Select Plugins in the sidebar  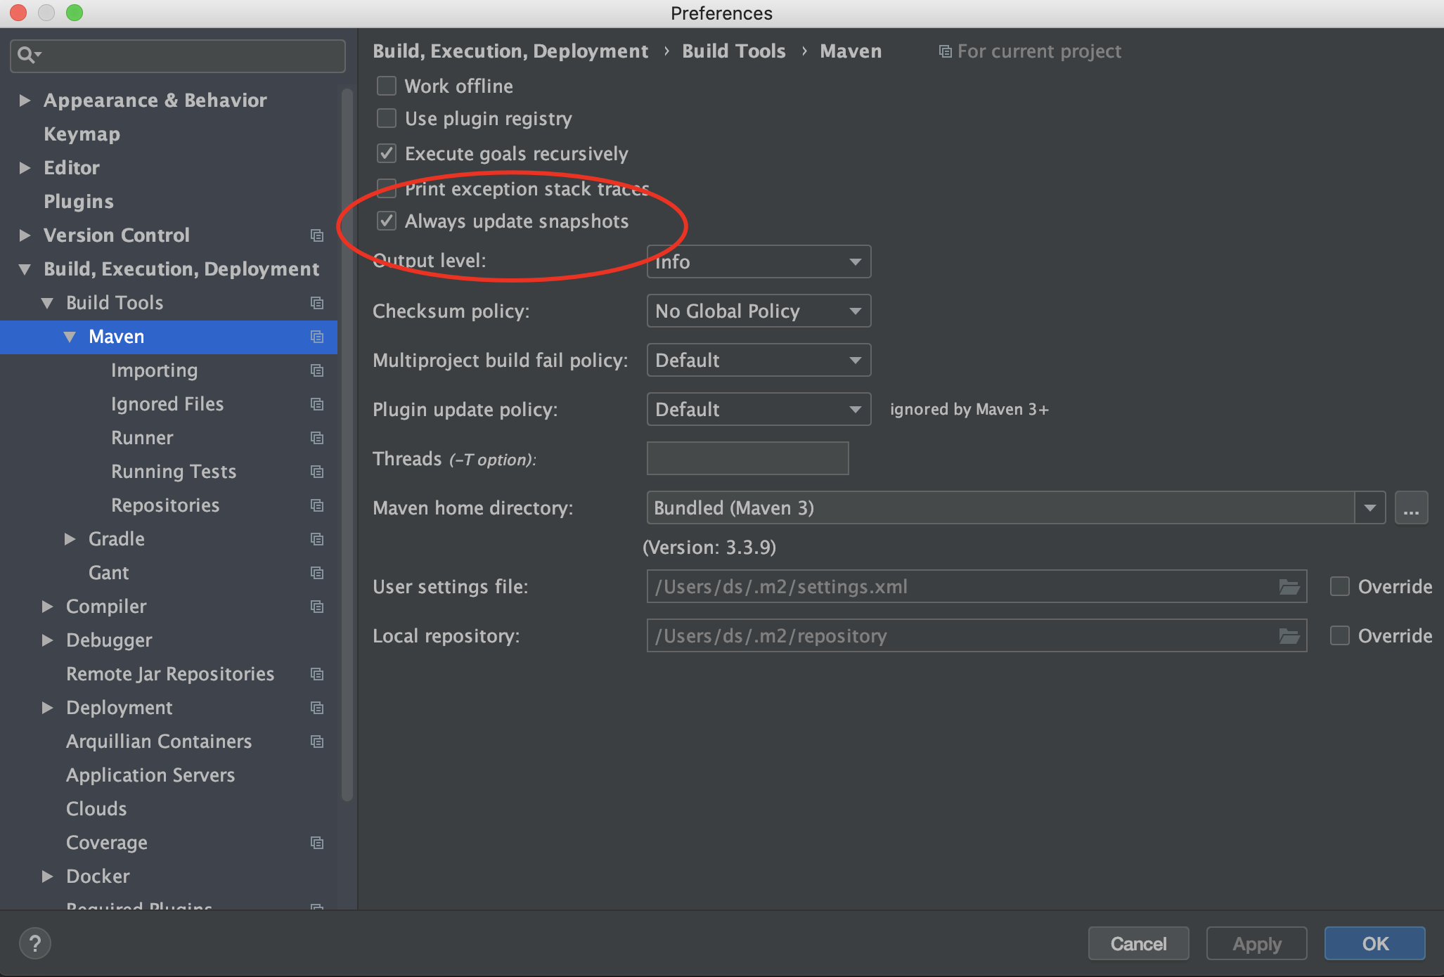78,201
